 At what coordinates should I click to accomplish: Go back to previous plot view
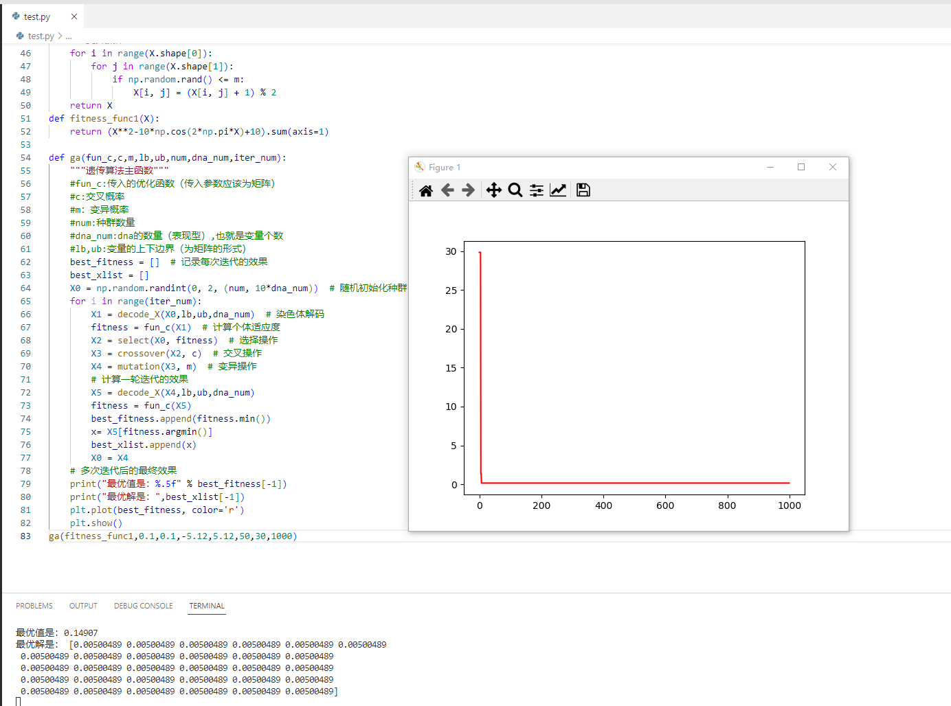point(447,190)
